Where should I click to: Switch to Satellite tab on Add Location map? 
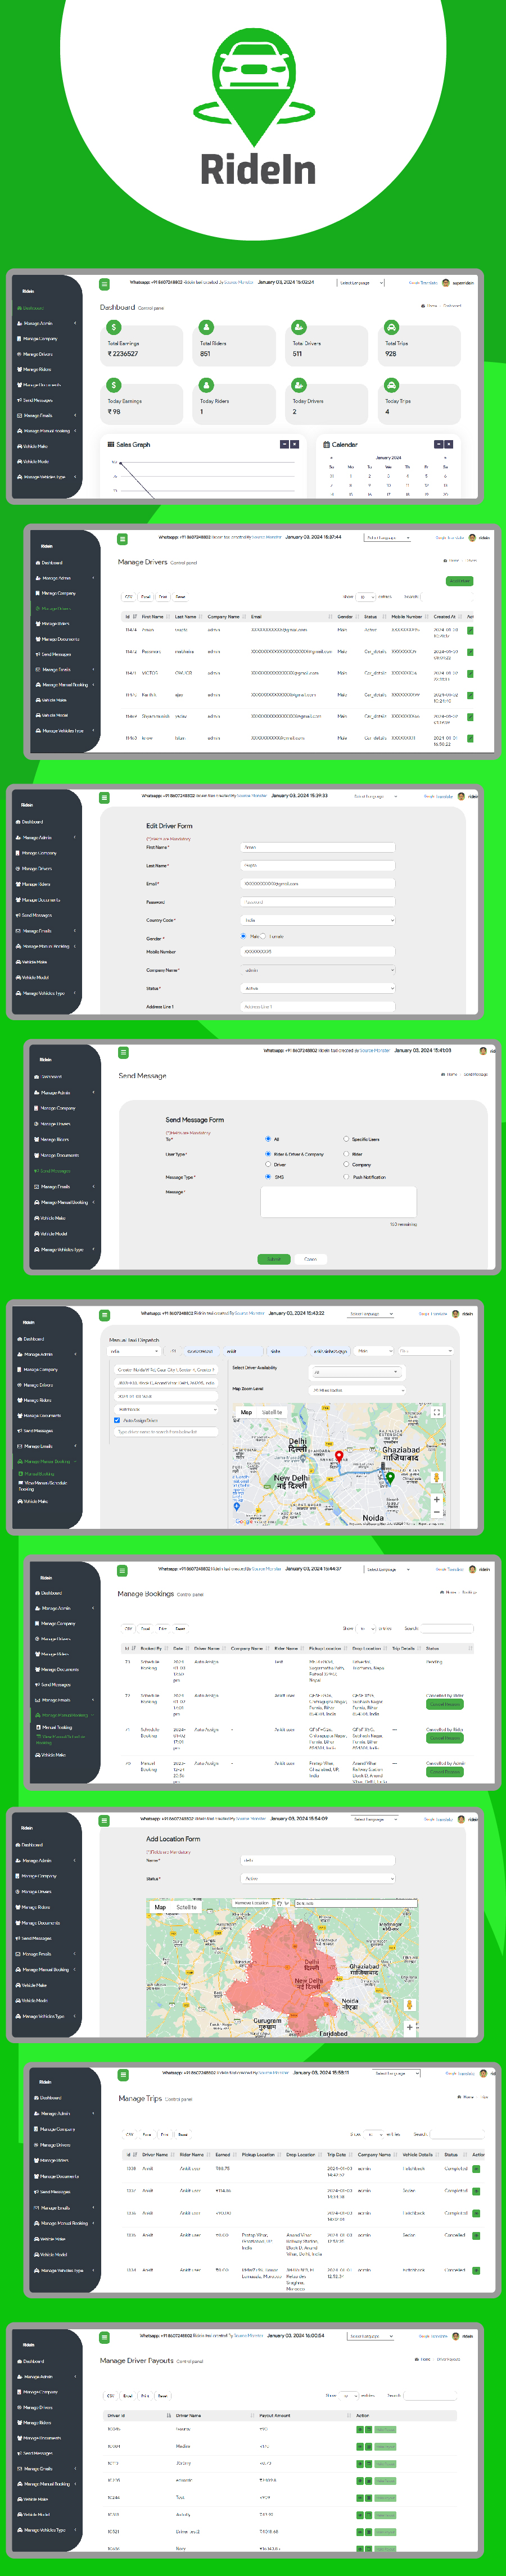pos(187,1907)
